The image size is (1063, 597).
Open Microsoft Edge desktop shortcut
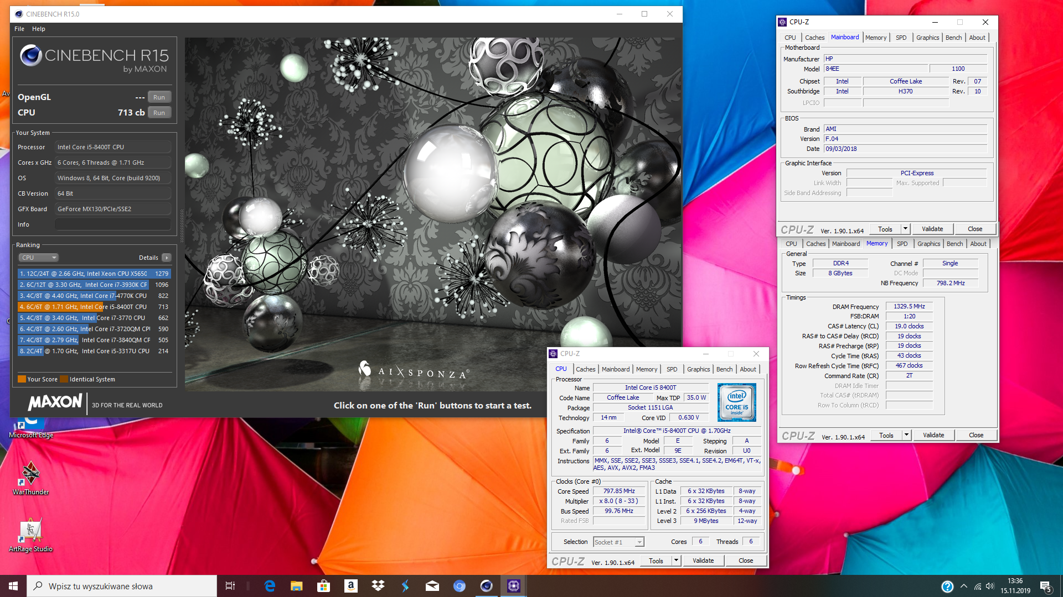[31, 428]
